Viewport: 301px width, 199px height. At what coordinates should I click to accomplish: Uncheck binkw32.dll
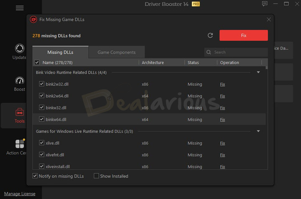pyautogui.click(x=41, y=107)
